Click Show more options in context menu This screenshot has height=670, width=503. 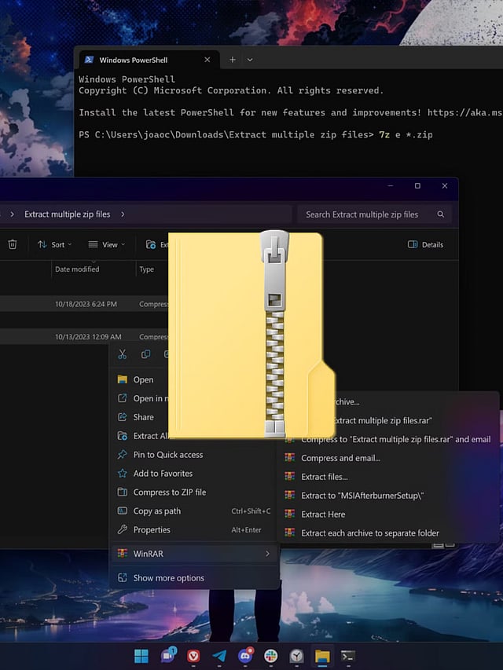pos(168,578)
